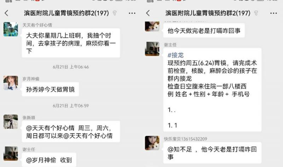Screen dimensions: 283x167
Task: Tap the #接龙 link
Action: (x=175, y=55)
